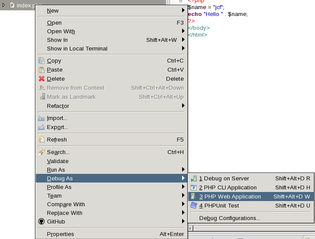Screen dimensions: 315x239
Task: Click the </html> closing tag line
Action: click(197, 35)
